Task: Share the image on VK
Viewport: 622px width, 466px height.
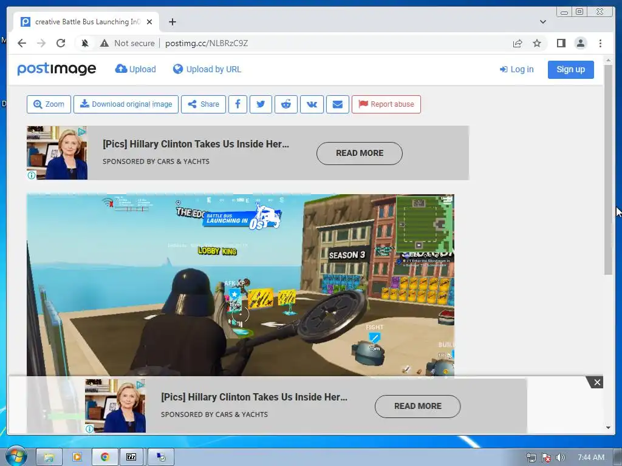Action: [312, 104]
